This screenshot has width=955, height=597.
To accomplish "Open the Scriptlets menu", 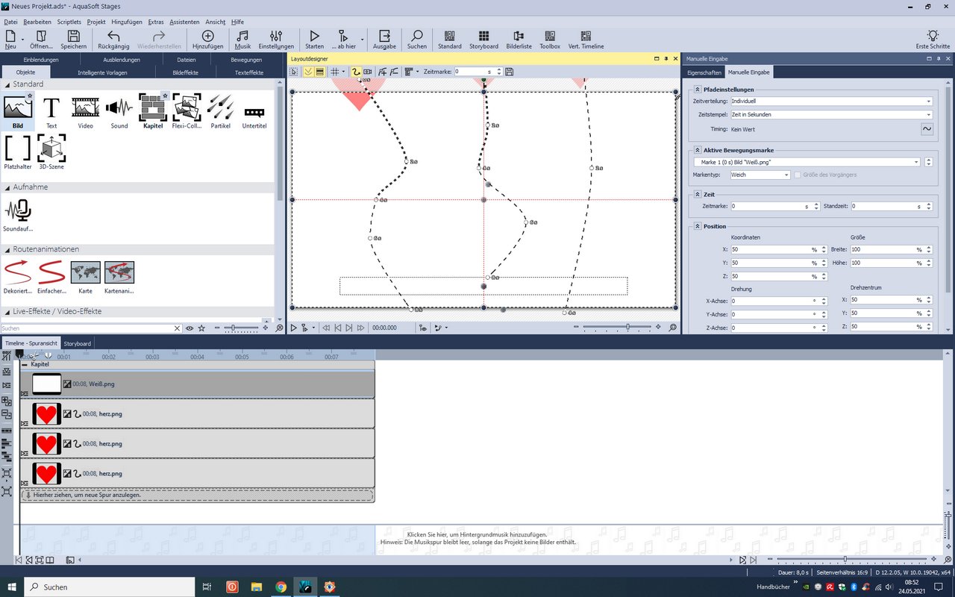I will tap(69, 22).
